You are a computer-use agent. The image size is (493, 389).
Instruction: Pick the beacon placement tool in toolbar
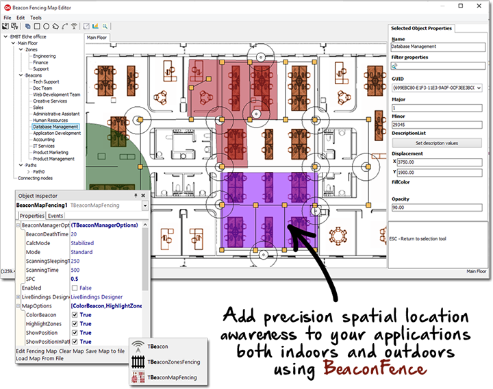(74, 26)
